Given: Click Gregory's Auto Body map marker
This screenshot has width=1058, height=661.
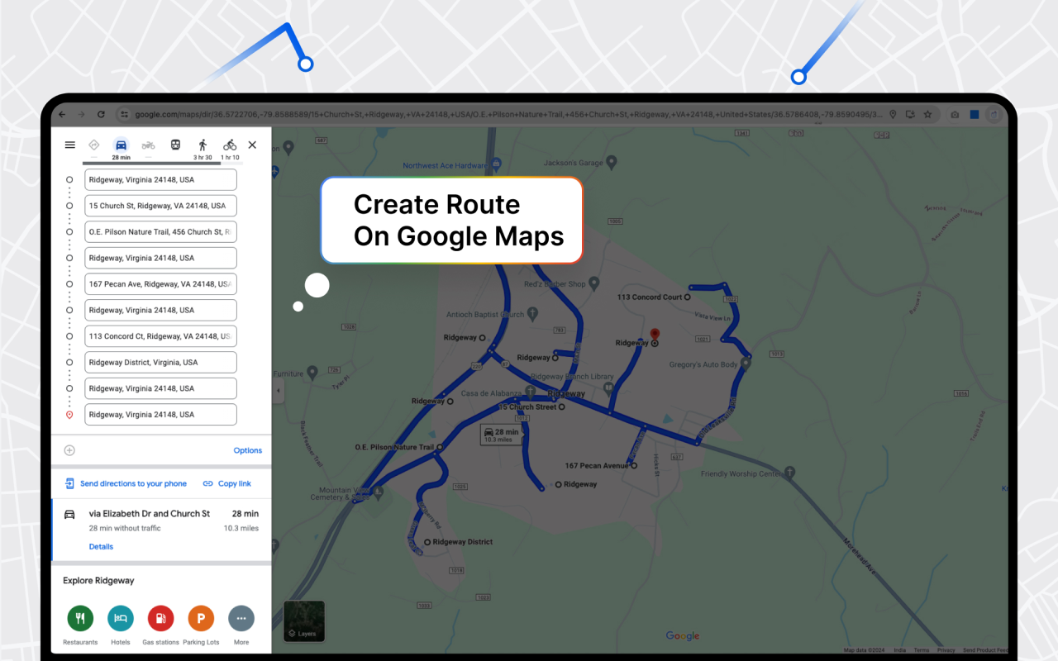Looking at the screenshot, I should pyautogui.click(x=746, y=362).
